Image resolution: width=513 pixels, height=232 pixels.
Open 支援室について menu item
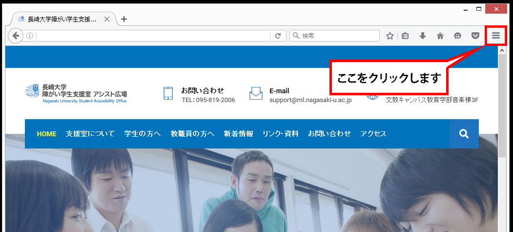click(90, 133)
